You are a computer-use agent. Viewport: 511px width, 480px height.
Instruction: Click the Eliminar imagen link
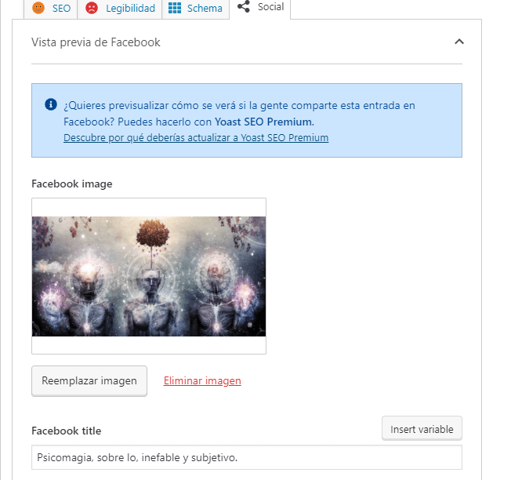(202, 380)
